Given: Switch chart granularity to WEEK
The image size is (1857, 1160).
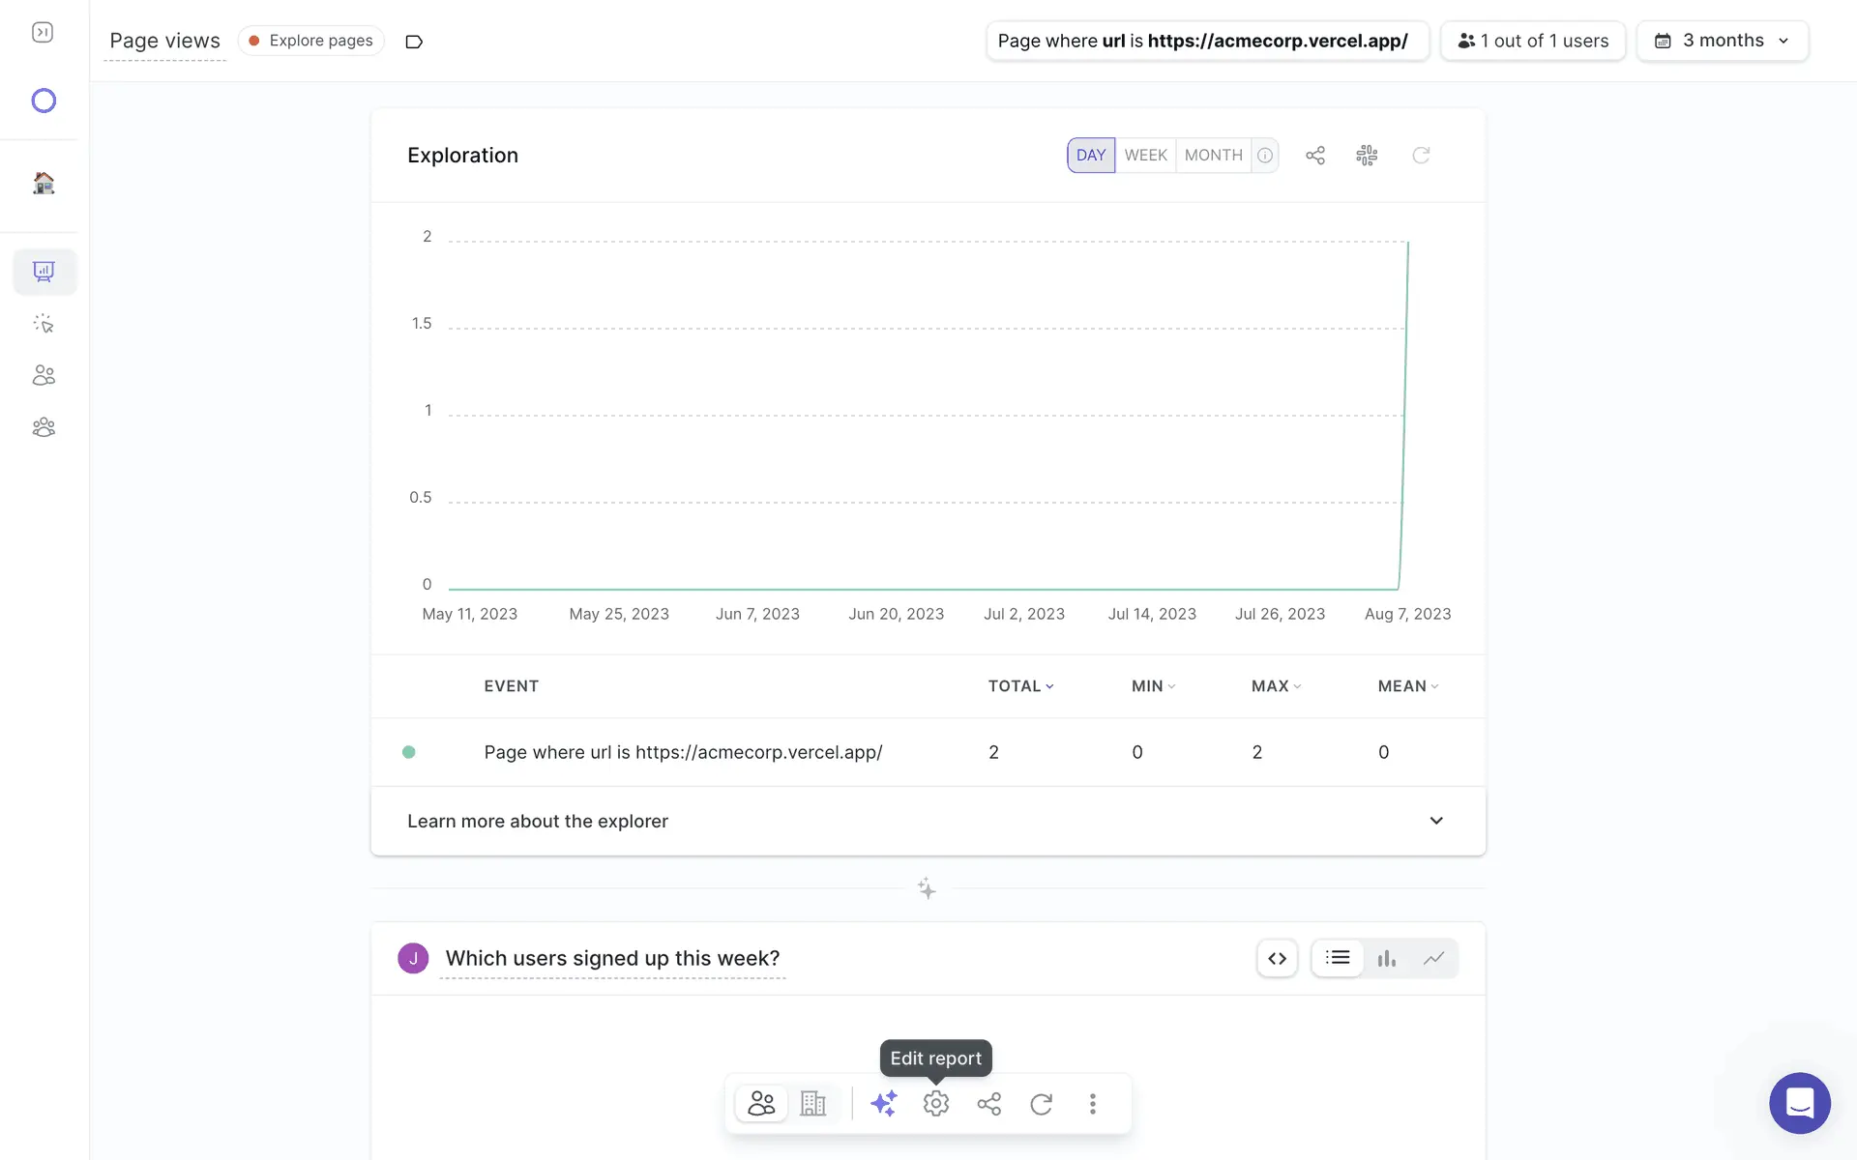Looking at the screenshot, I should coord(1145,156).
